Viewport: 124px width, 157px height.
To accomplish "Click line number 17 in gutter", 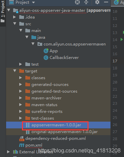I will [115, 61].
